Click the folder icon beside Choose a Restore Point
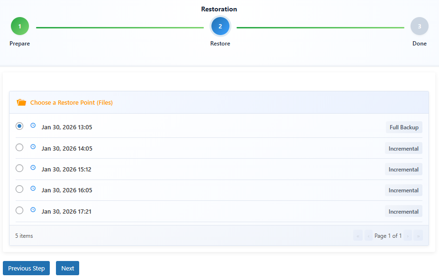Screen dimensions: 439x279 coord(20,102)
